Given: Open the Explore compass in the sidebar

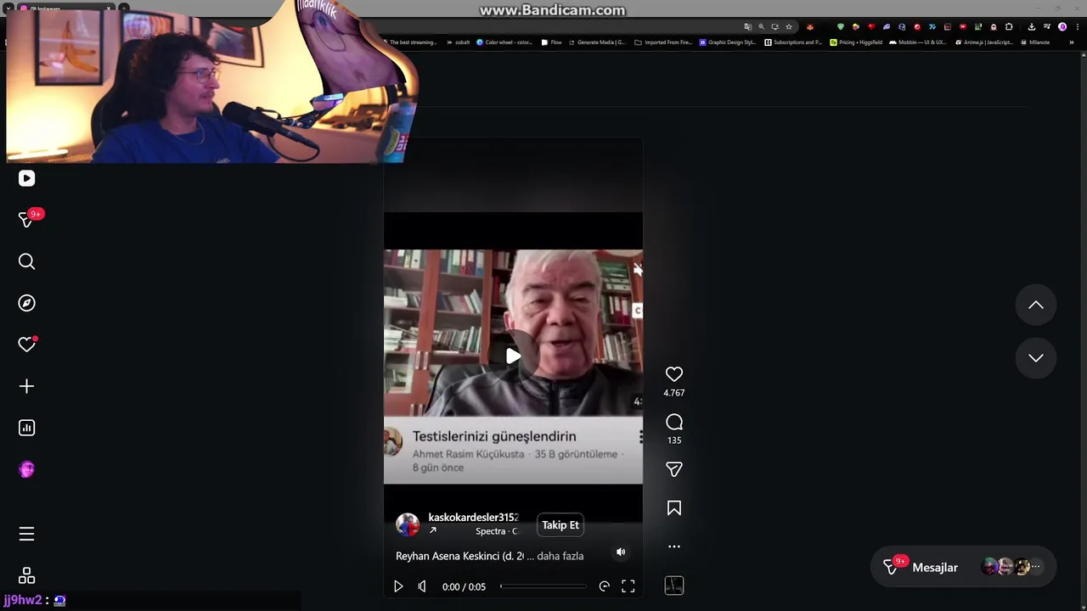Looking at the screenshot, I should 26,303.
